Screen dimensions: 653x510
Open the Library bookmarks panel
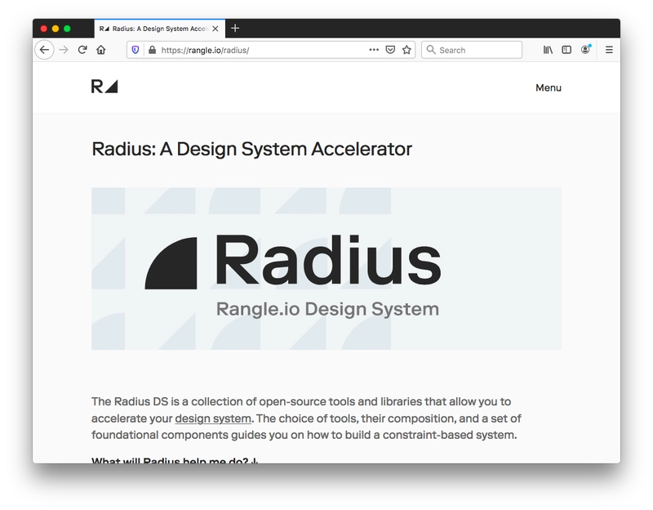pos(548,50)
